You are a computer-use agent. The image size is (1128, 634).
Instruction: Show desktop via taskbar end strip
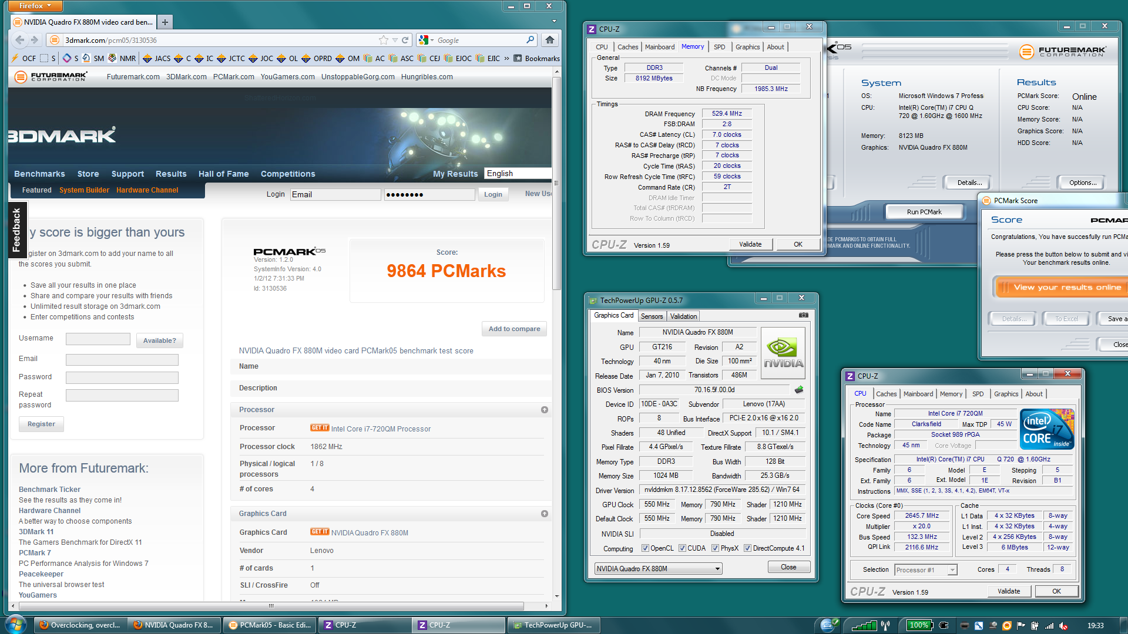pos(1123,625)
